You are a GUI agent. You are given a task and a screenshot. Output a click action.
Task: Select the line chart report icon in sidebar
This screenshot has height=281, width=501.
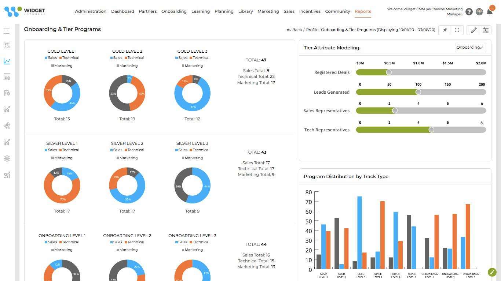click(7, 61)
